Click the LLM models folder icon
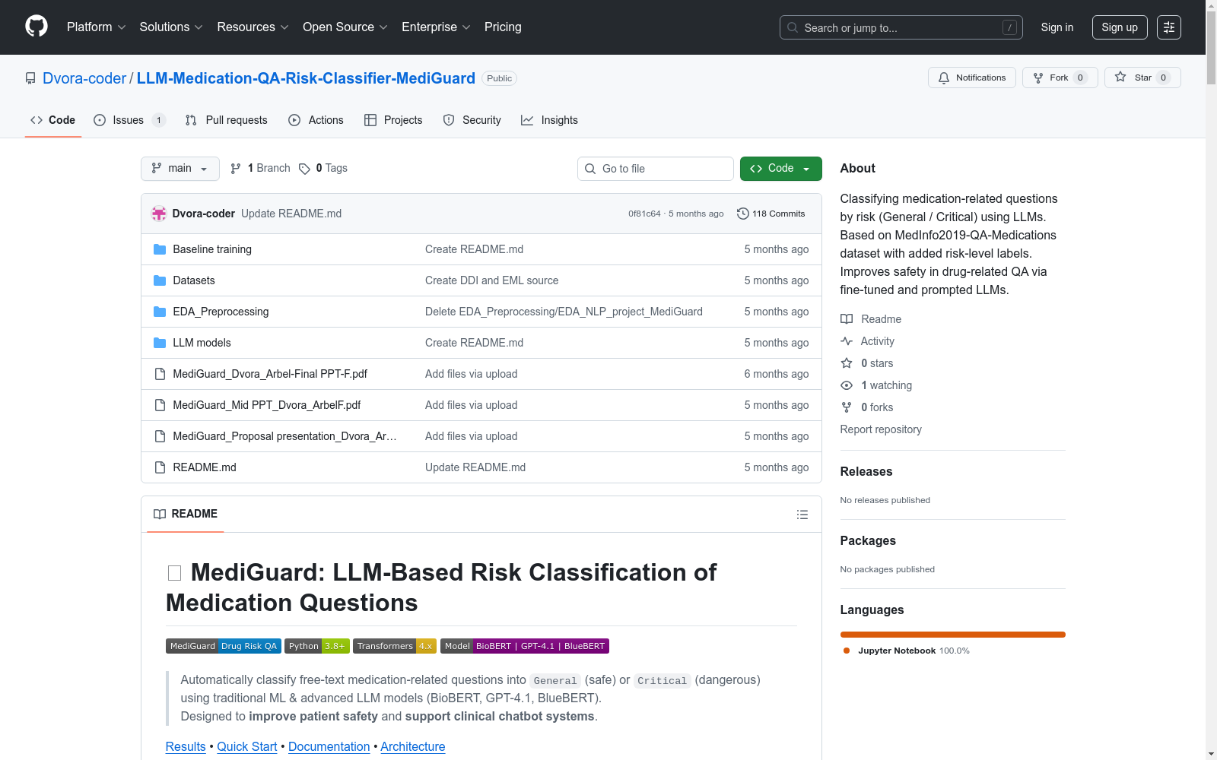 (x=160, y=343)
